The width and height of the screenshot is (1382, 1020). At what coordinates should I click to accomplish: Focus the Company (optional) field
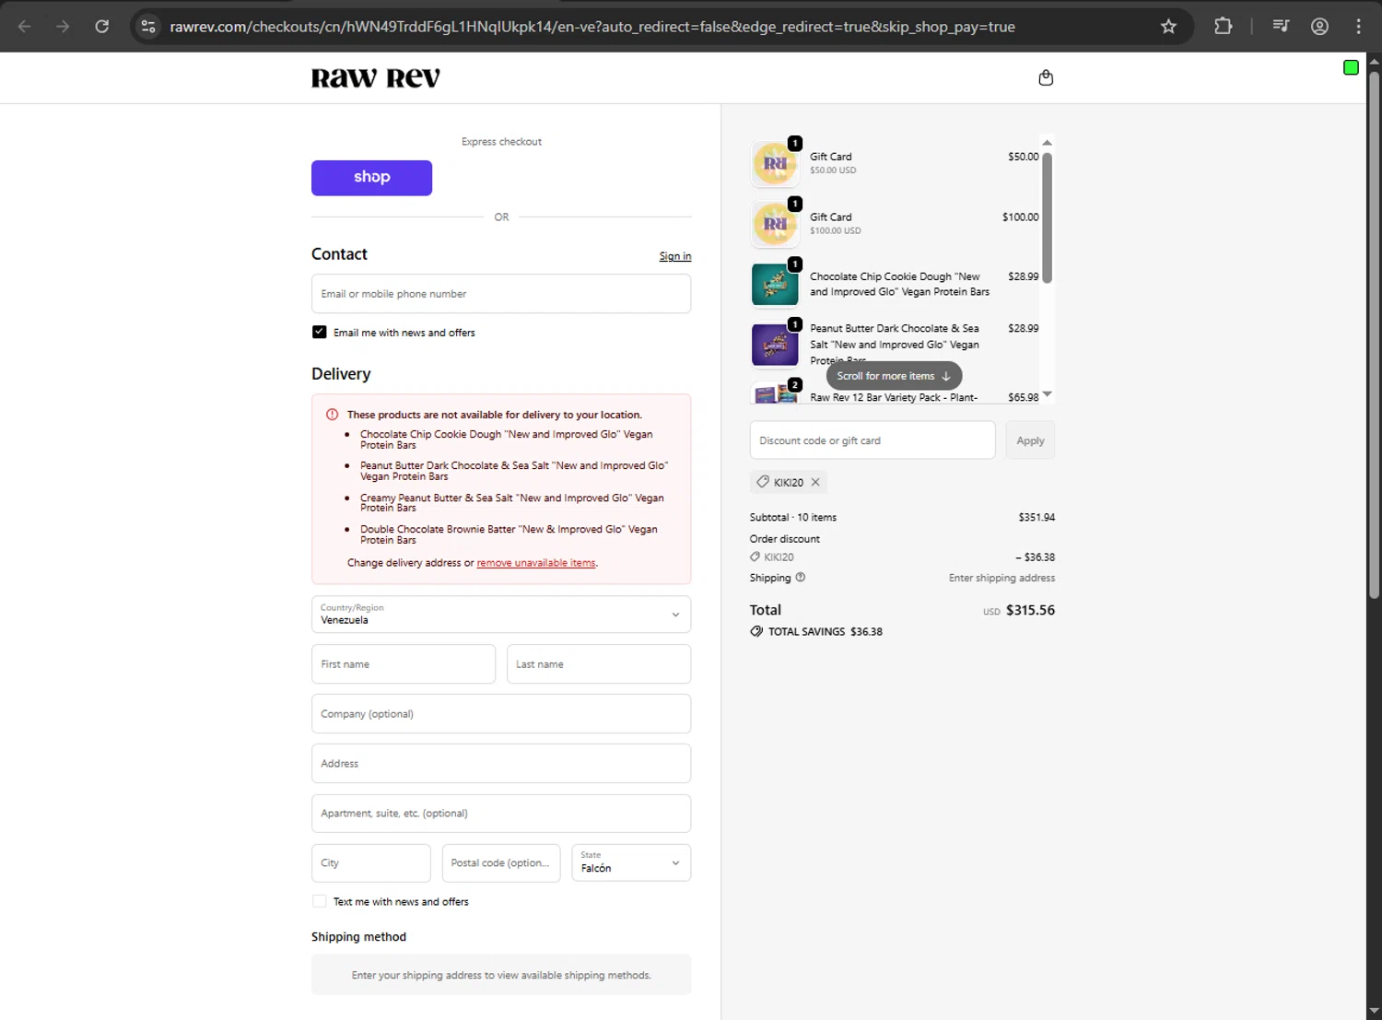[501, 714]
